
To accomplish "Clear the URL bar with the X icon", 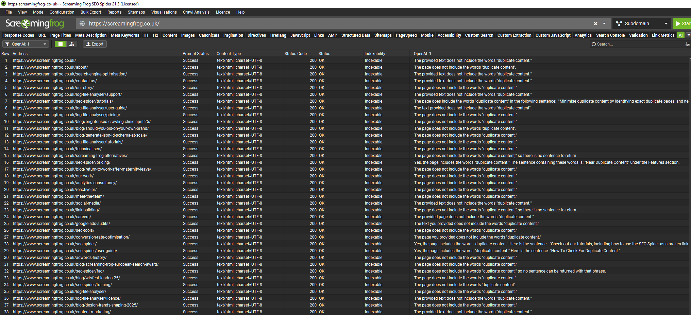I will pyautogui.click(x=595, y=24).
